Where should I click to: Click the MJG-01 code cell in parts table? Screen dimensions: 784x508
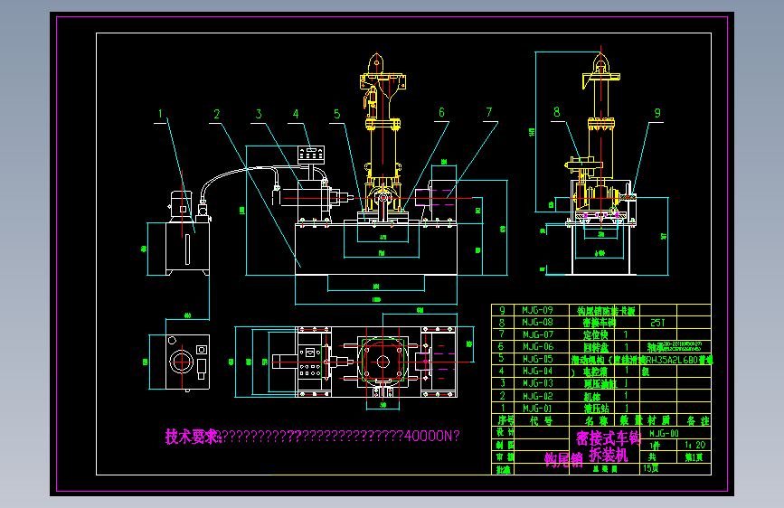click(537, 409)
